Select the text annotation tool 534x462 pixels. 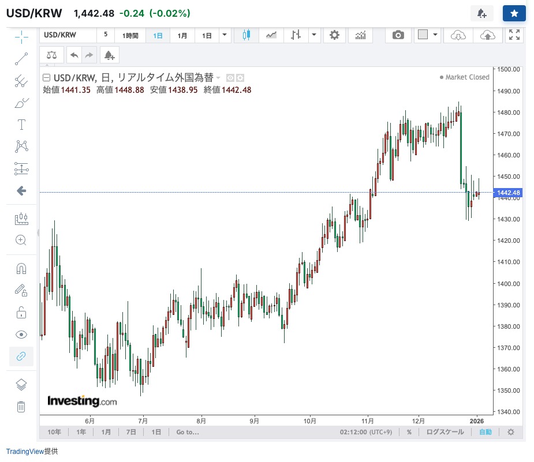[x=21, y=125]
